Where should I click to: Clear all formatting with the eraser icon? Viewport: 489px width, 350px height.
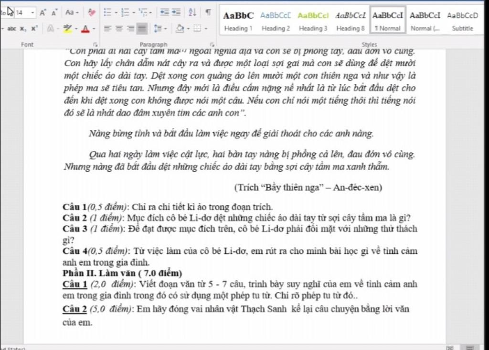(x=91, y=12)
